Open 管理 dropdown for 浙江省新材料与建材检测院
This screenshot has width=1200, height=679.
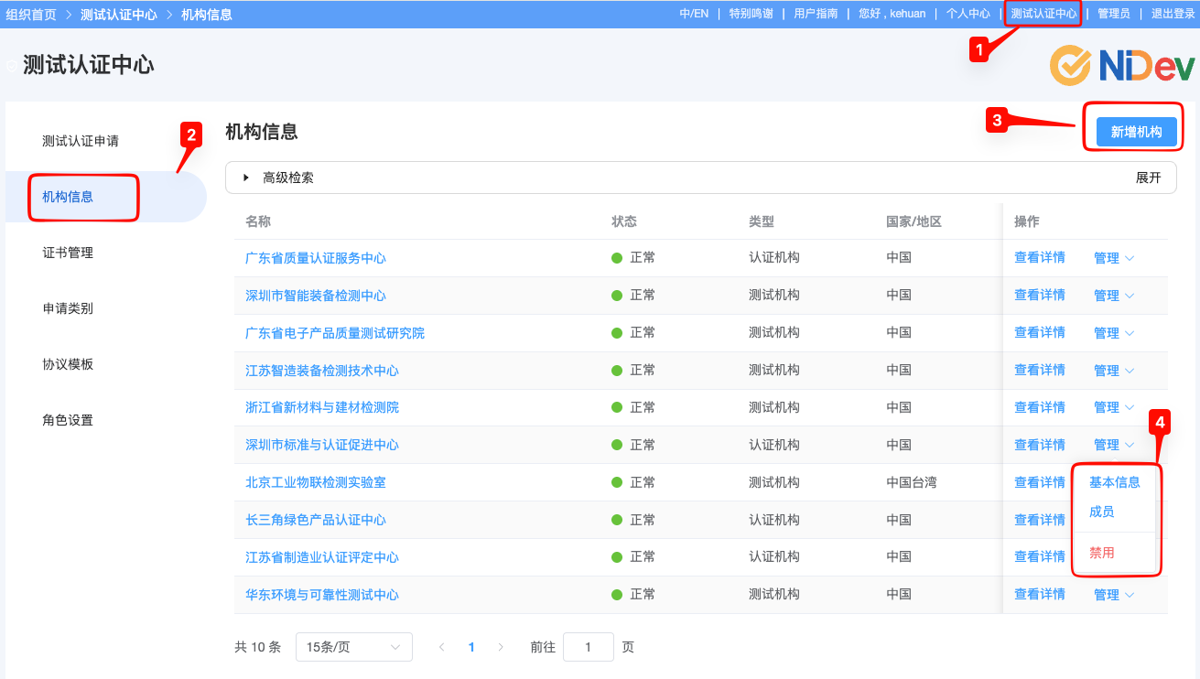pos(1114,407)
